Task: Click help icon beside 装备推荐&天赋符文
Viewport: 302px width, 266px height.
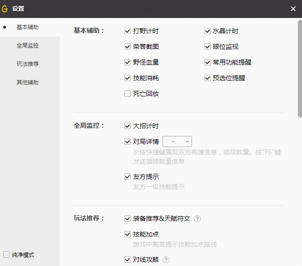Action: click(197, 219)
